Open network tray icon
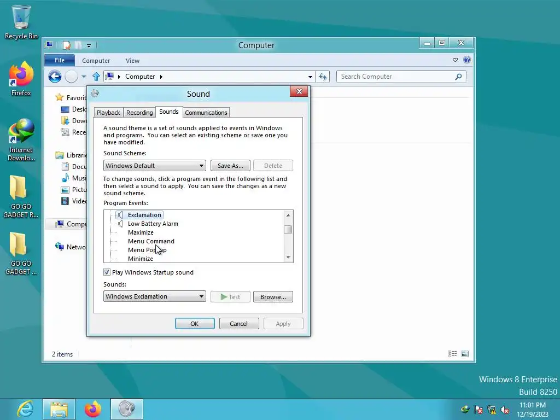Screen dimensions: 560x420 pyautogui.click(x=492, y=410)
